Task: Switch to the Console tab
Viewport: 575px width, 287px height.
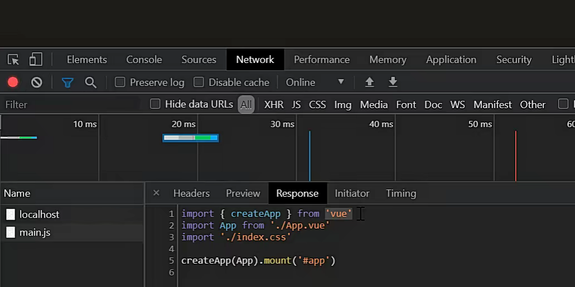Action: [x=144, y=60]
